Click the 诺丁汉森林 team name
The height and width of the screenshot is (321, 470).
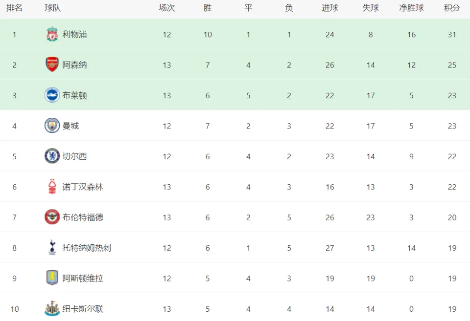[83, 187]
